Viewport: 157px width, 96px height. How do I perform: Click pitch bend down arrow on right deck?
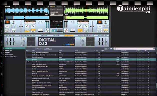(80, 26)
